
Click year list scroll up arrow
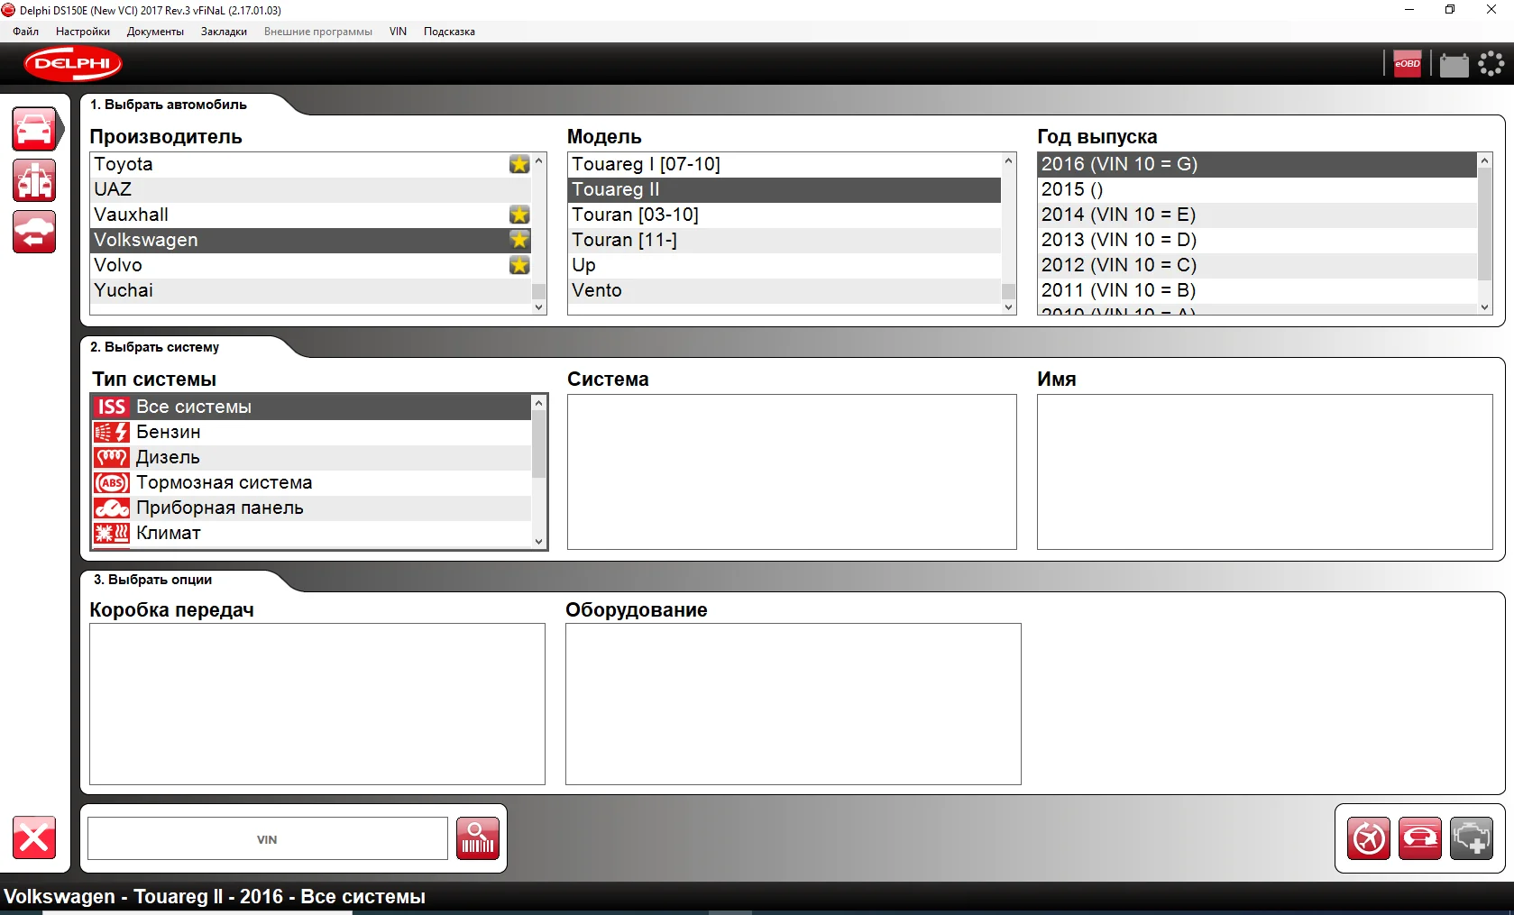[x=1485, y=160]
